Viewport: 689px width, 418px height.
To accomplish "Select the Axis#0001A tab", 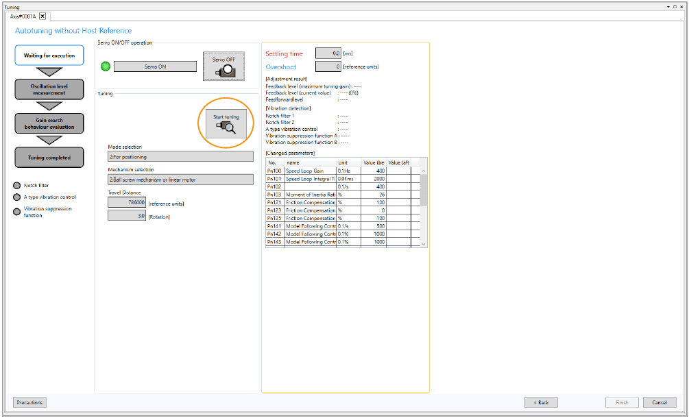I will pos(23,16).
